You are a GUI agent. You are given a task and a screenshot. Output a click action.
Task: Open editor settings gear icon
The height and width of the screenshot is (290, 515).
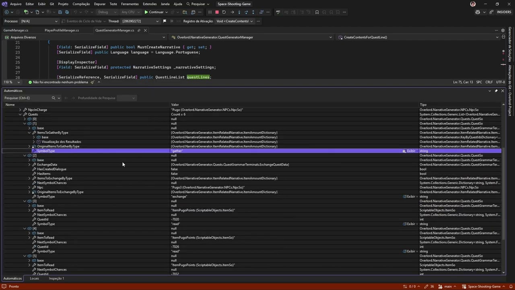click(503, 30)
